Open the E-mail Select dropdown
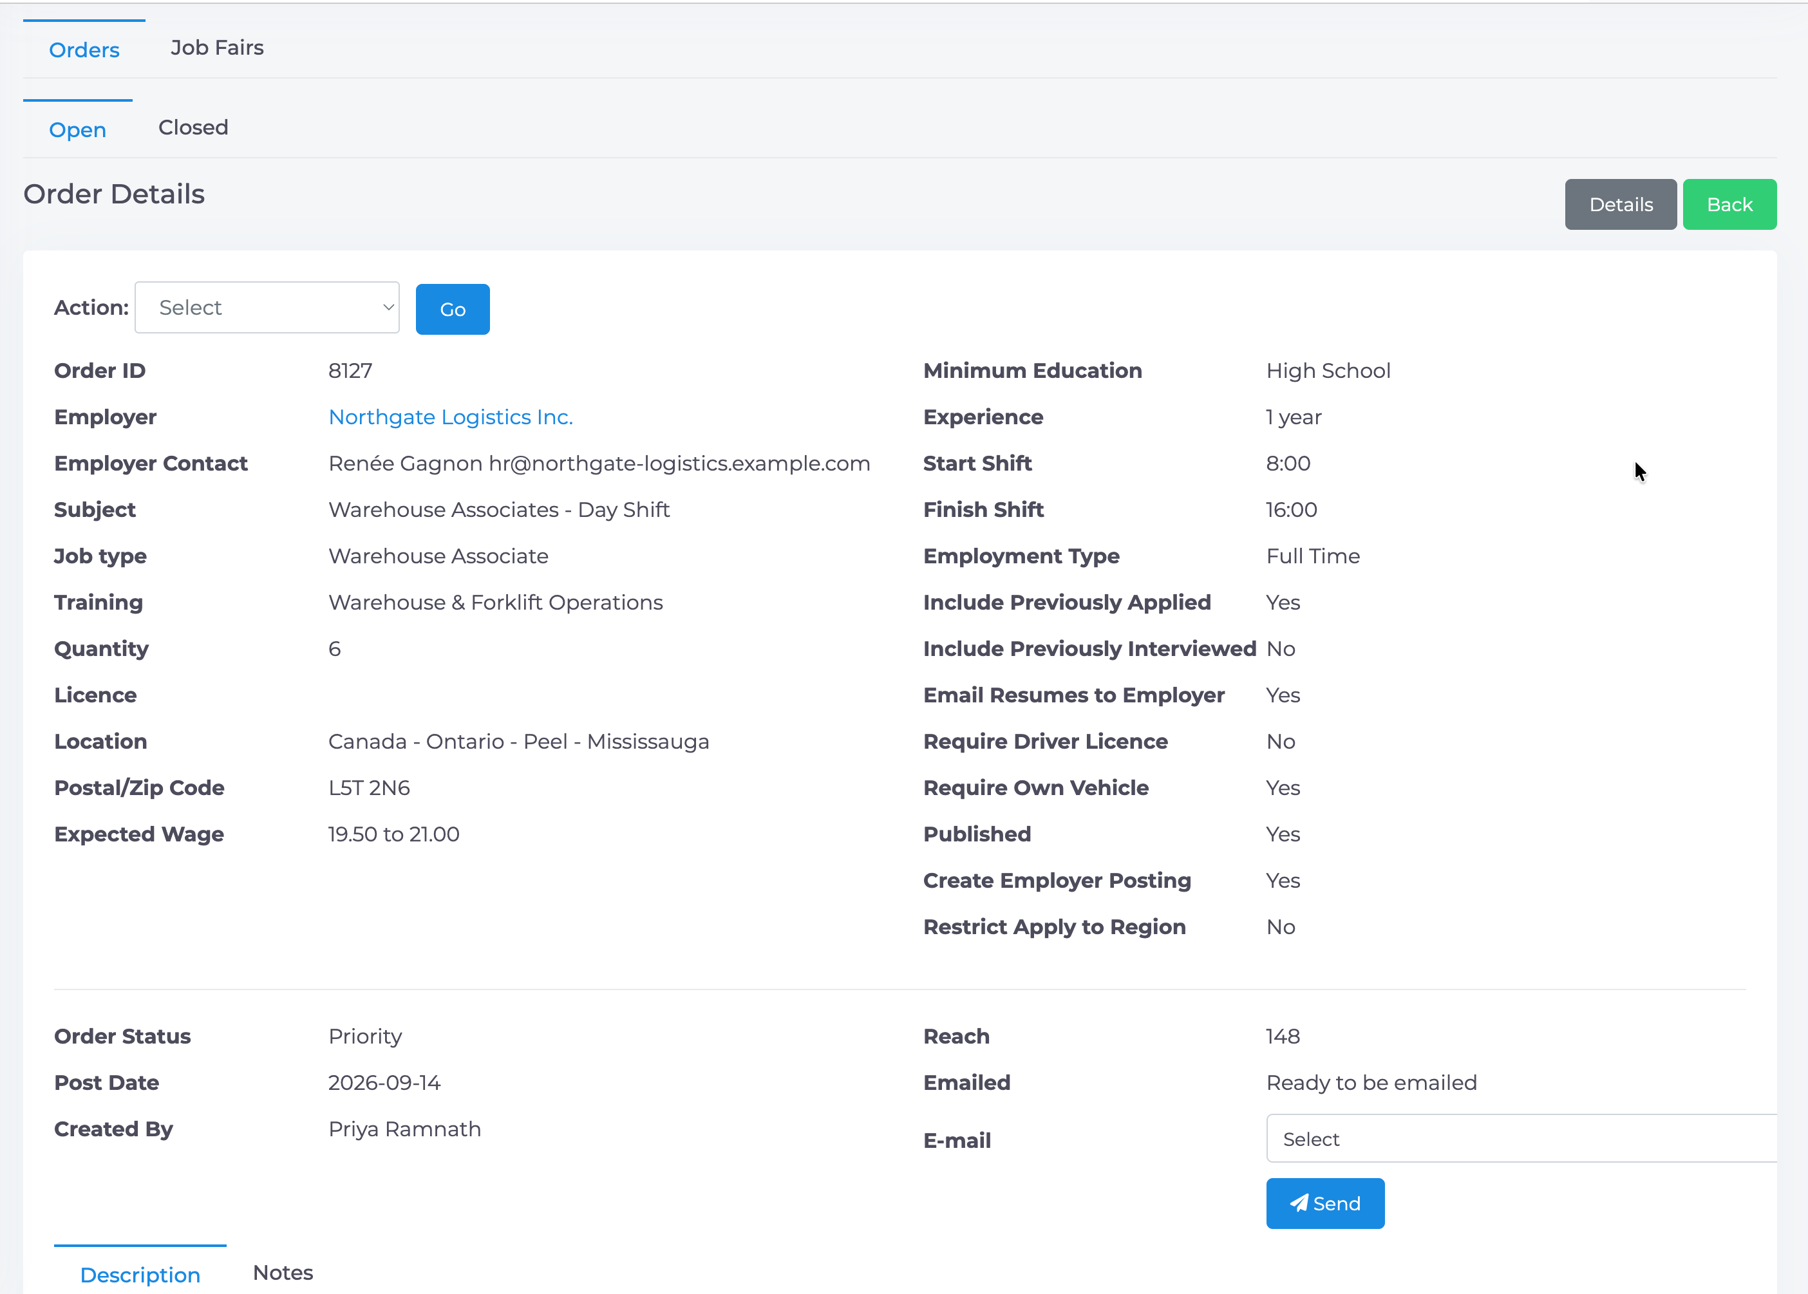 [x=1521, y=1139]
